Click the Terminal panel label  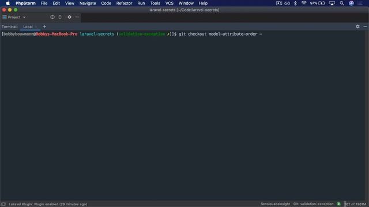[x=10, y=27]
